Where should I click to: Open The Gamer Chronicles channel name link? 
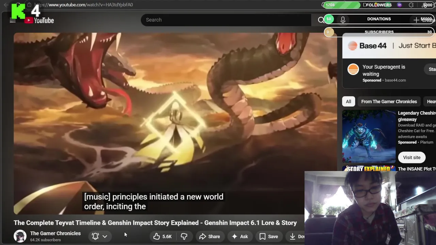click(x=56, y=233)
